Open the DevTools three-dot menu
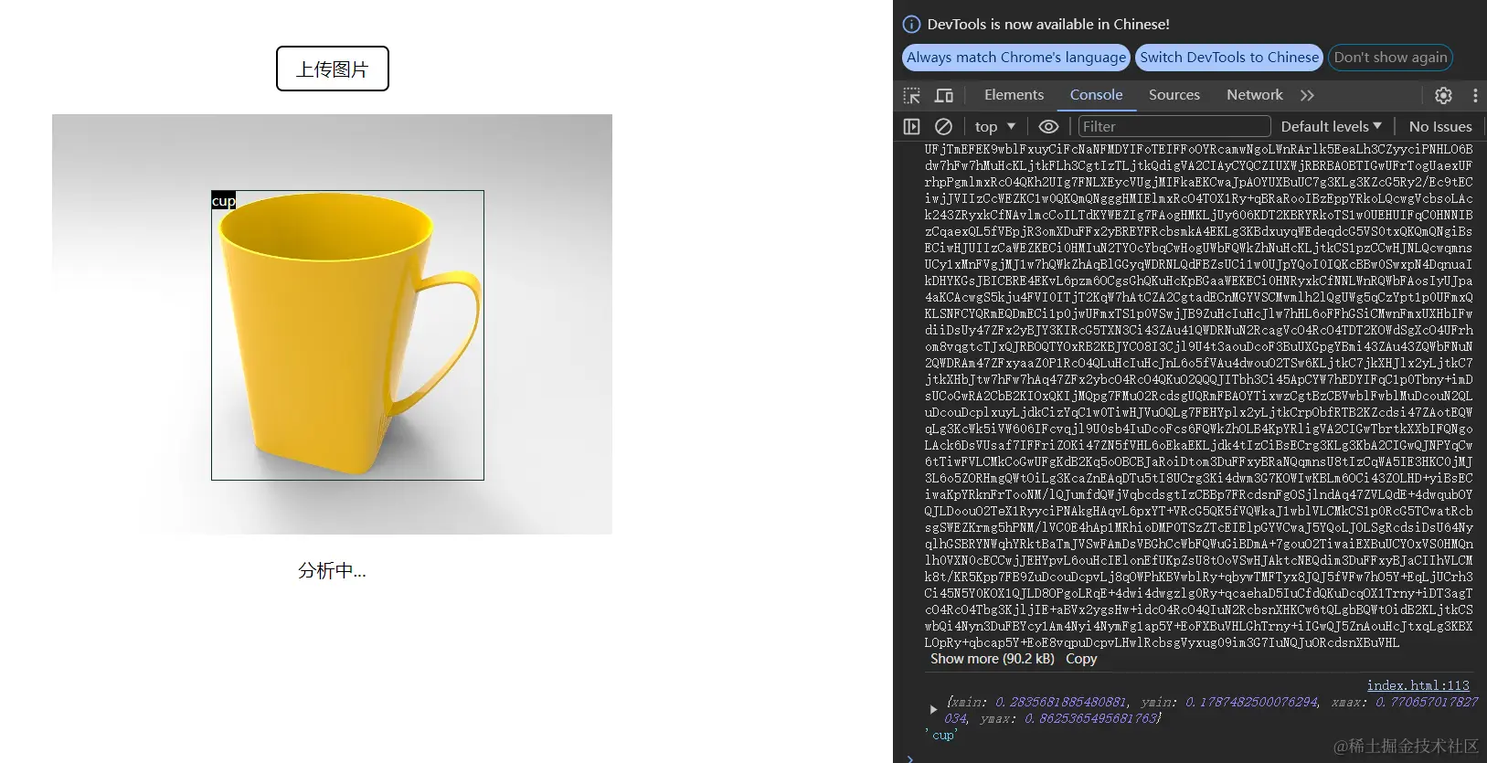Image resolution: width=1487 pixels, height=763 pixels. pos(1475,95)
